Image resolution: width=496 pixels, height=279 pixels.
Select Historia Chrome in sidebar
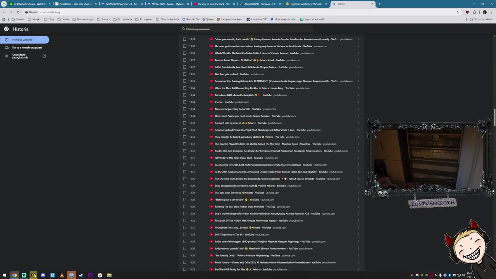[24, 40]
